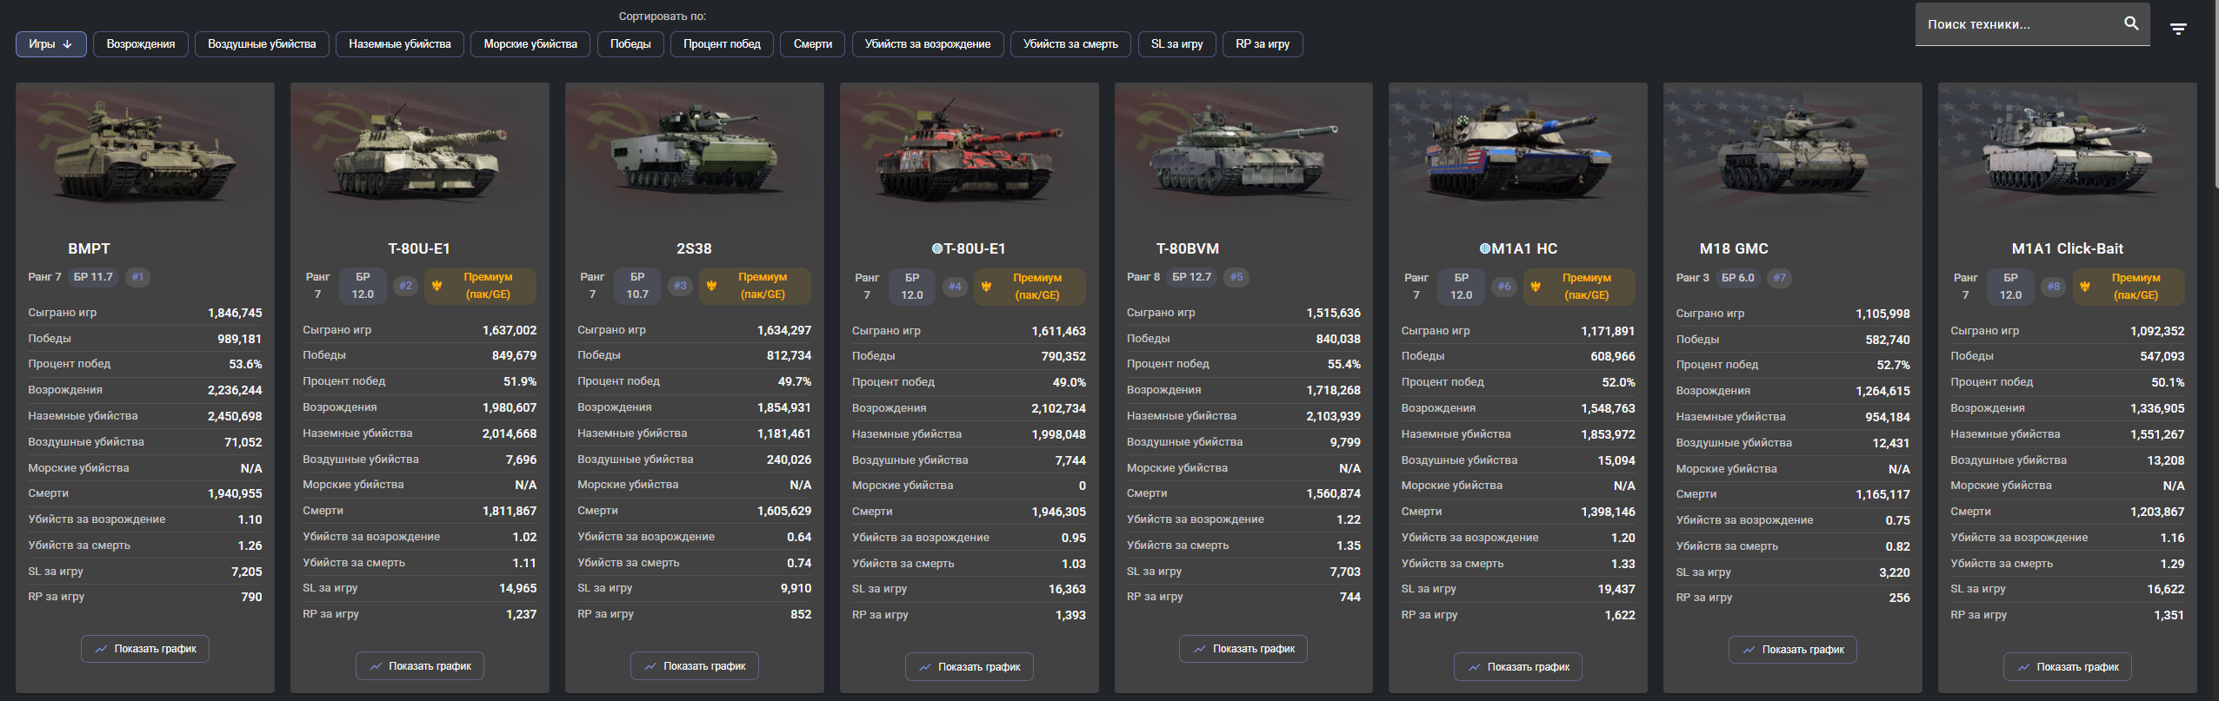Show the graph for T-80U-E1 ranked #2
The image size is (2219, 701).
pyautogui.click(x=420, y=666)
